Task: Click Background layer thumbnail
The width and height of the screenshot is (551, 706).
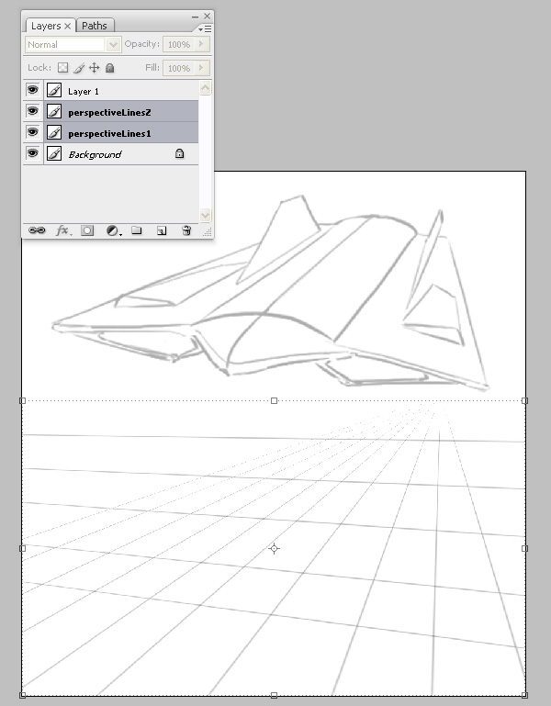Action: pos(54,153)
